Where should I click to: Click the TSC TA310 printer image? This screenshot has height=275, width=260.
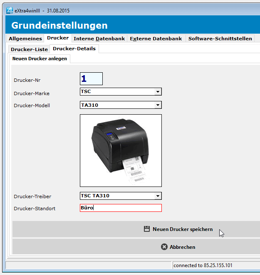[x=121, y=150]
